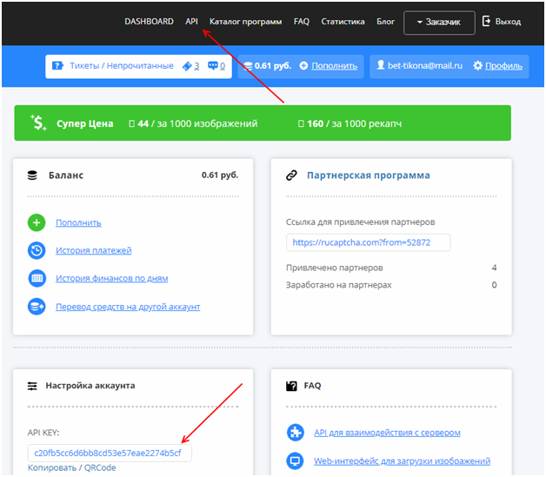The image size is (546, 477).
Task: Click Заработано на партнерах row
Action: coord(391,285)
